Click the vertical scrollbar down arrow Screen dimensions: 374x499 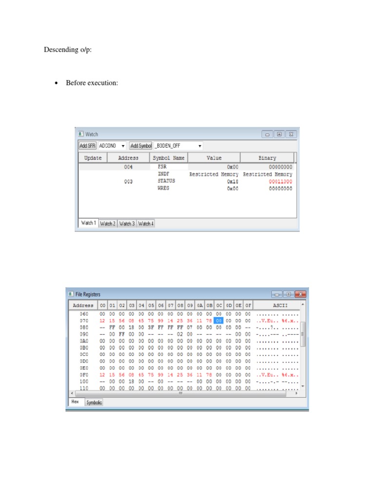[x=303, y=386]
